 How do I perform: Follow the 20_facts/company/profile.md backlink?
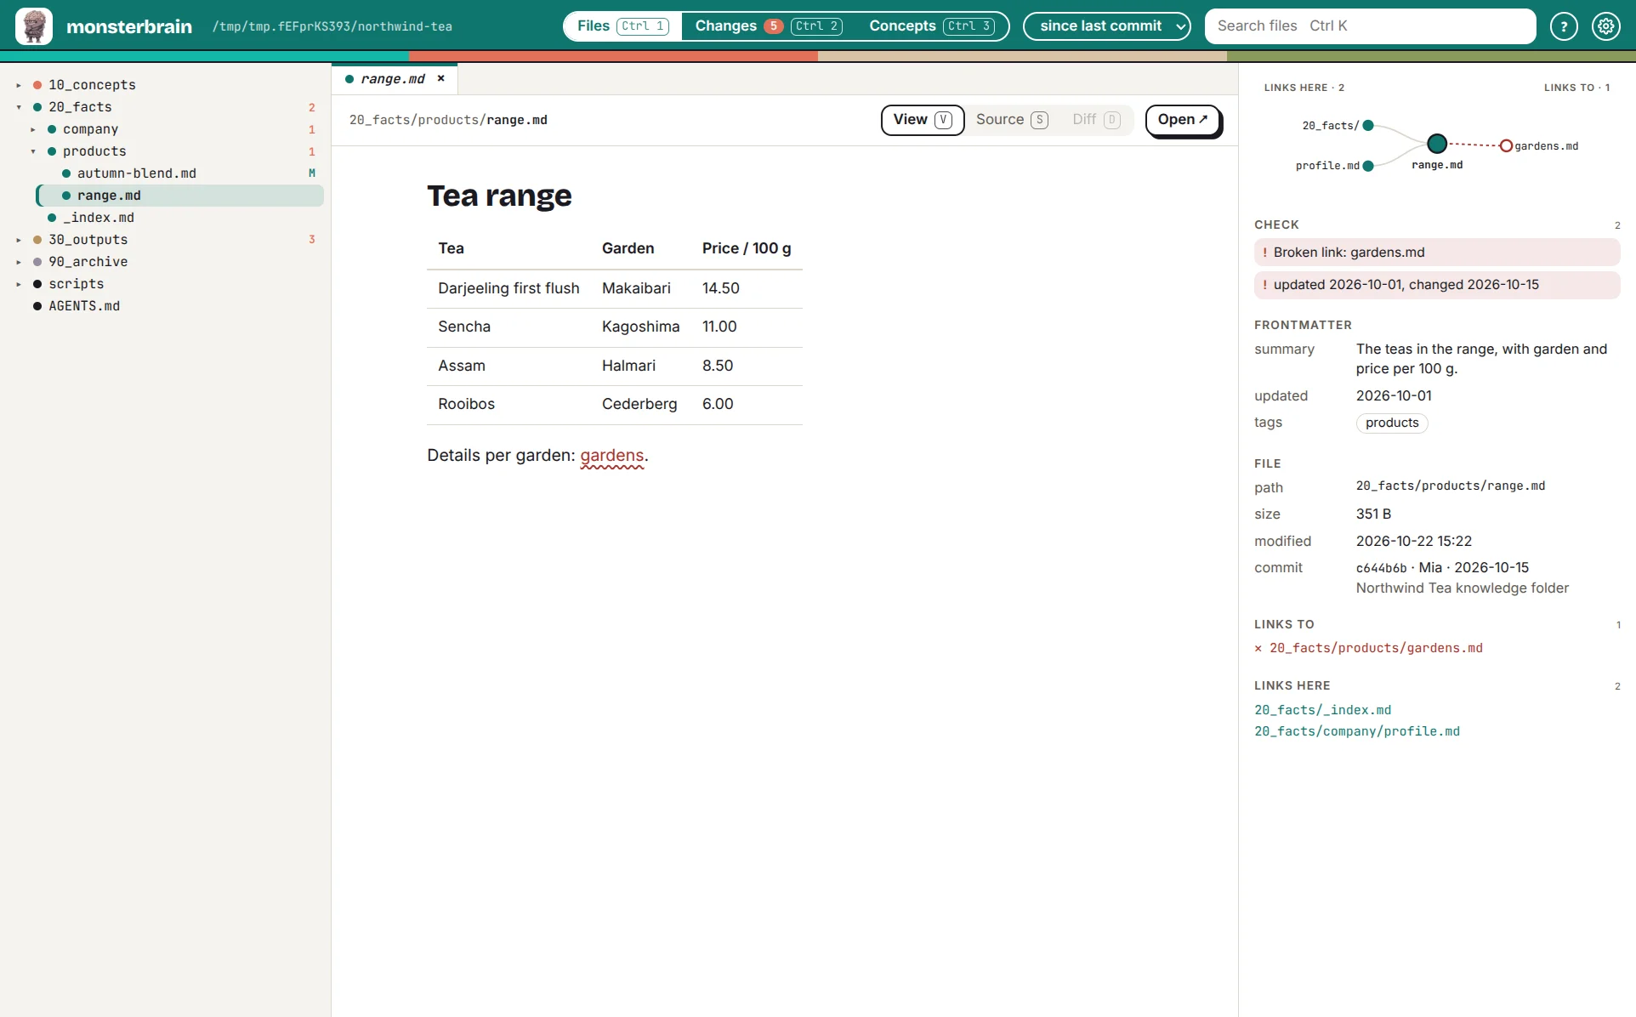pyautogui.click(x=1356, y=731)
